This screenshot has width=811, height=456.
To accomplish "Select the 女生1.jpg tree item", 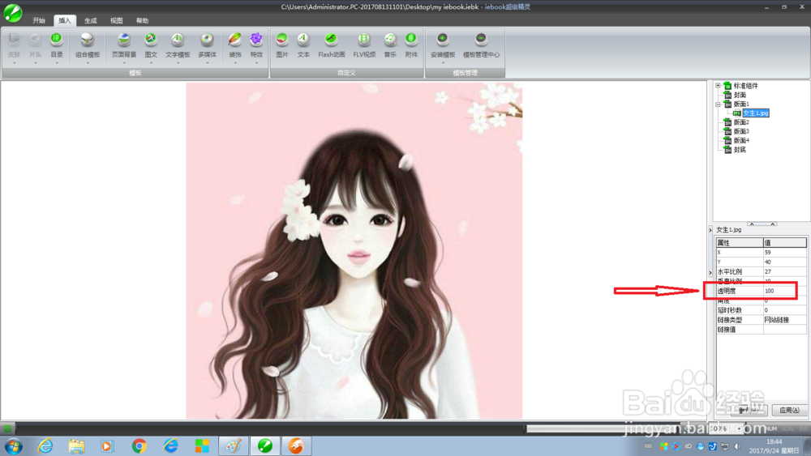I will point(756,113).
